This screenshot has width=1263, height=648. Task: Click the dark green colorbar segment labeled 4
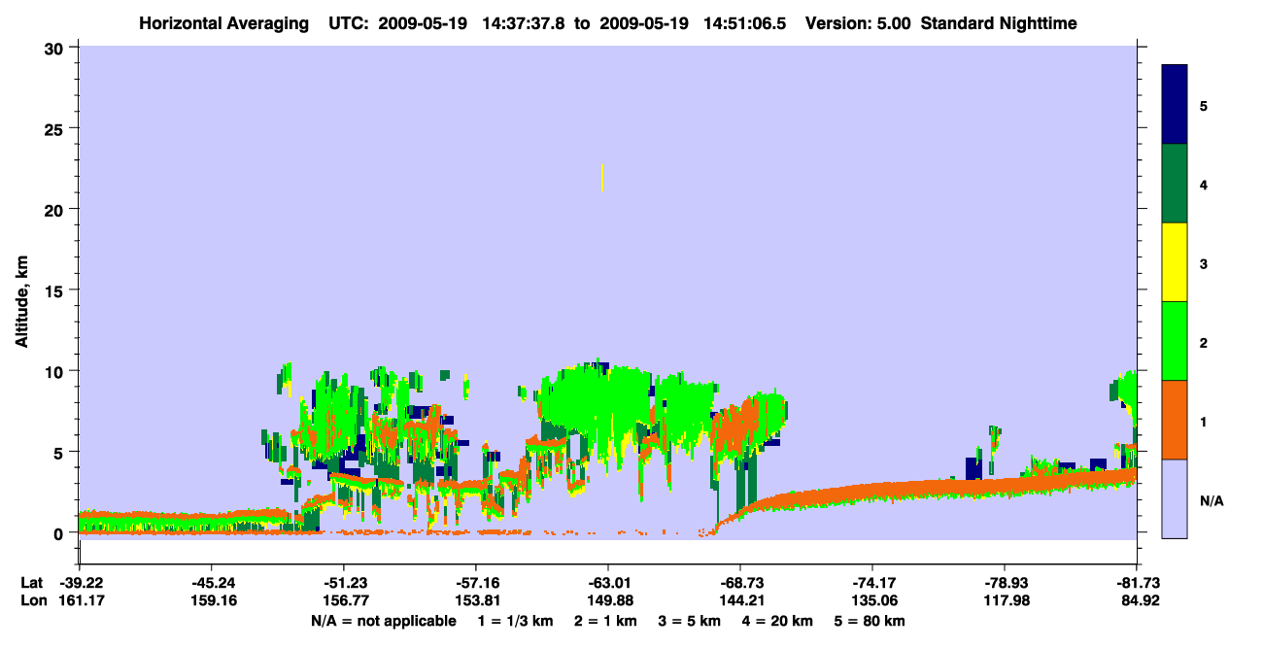[1175, 184]
